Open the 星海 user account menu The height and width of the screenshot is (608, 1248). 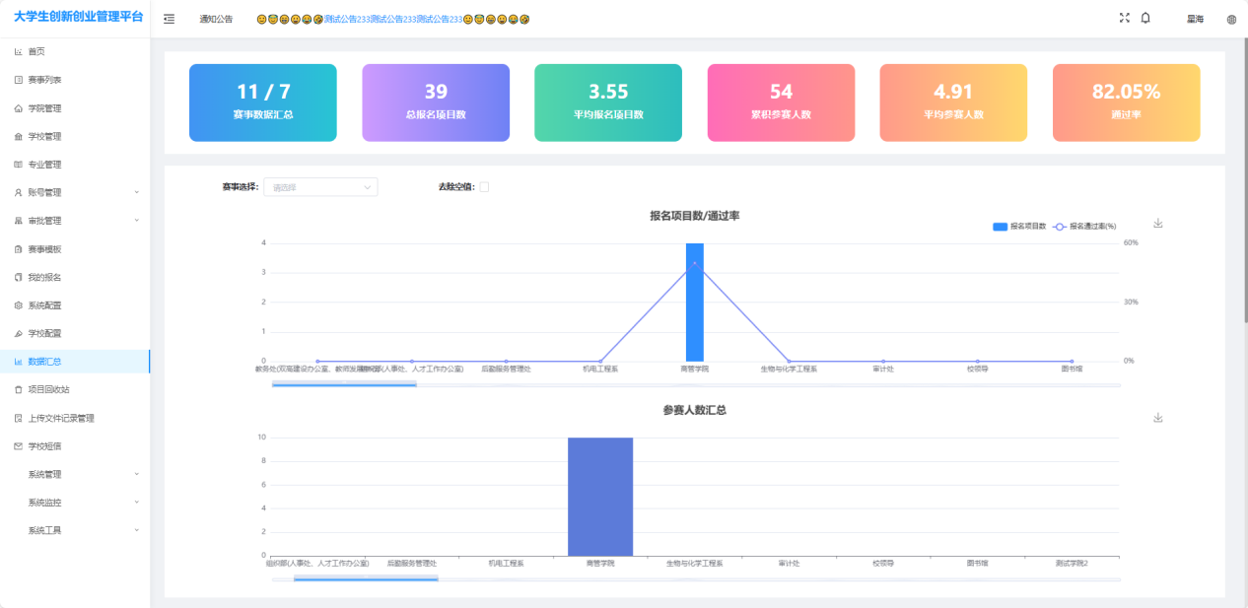coord(1195,19)
